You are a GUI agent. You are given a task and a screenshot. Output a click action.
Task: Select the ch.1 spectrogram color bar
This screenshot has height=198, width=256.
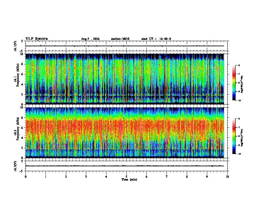tap(234, 83)
